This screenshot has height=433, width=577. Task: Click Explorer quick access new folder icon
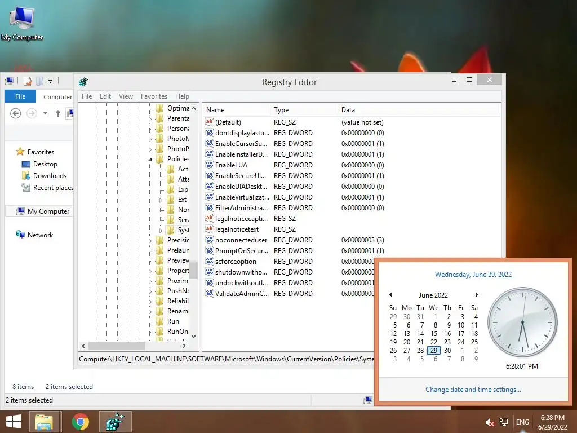tap(40, 81)
